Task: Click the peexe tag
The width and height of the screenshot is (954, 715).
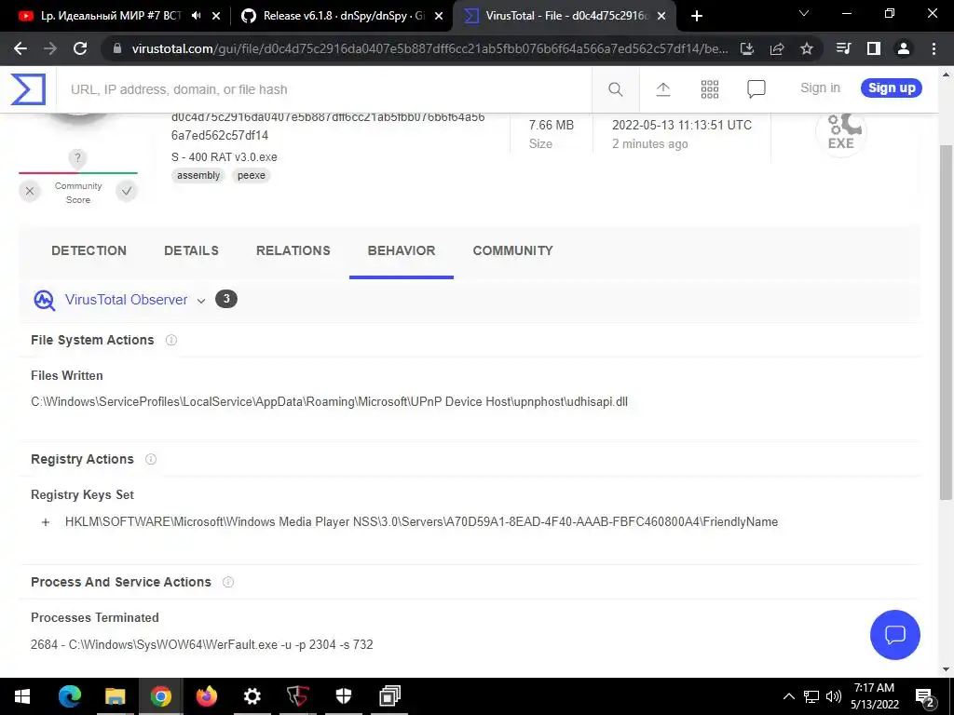Action: click(252, 176)
